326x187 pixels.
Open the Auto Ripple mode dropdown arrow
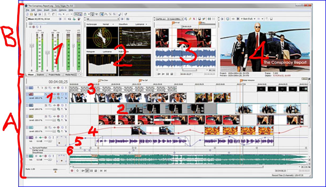[89, 14]
